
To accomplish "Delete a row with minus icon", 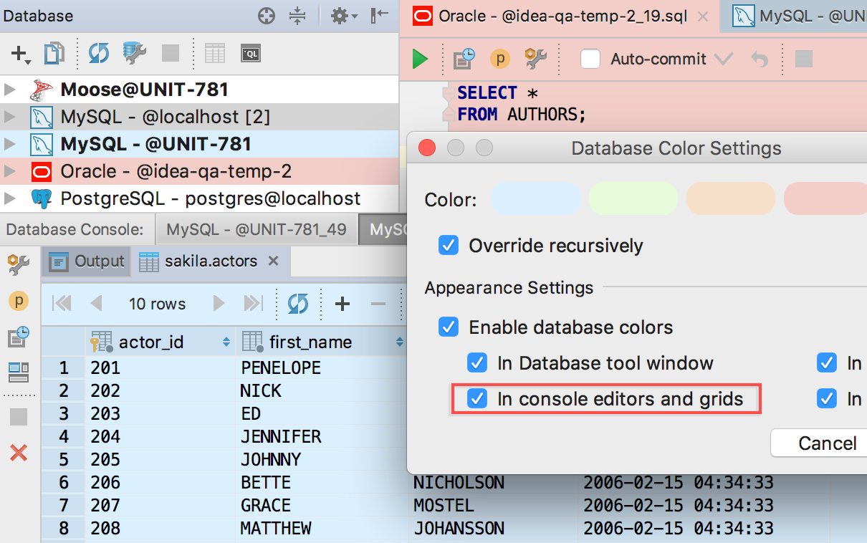I will point(378,304).
